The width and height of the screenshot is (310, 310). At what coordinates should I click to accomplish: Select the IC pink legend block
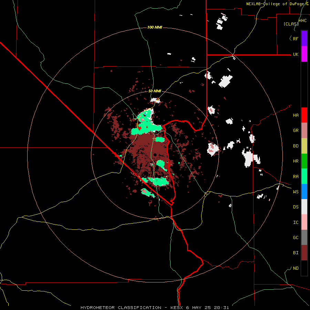pyautogui.click(x=304, y=222)
